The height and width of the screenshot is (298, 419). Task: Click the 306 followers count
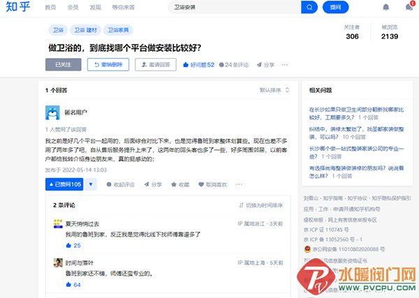352,36
